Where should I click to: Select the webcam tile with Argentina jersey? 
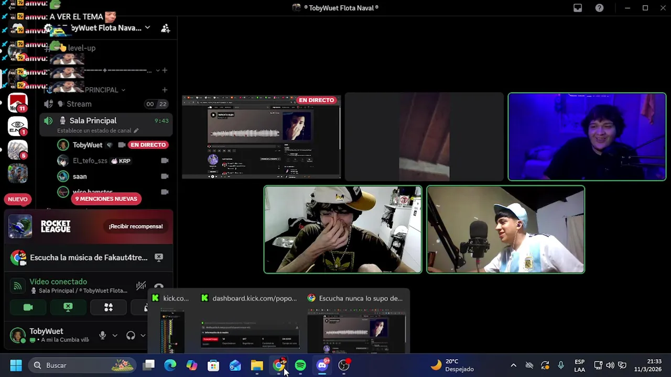pyautogui.click(x=506, y=229)
